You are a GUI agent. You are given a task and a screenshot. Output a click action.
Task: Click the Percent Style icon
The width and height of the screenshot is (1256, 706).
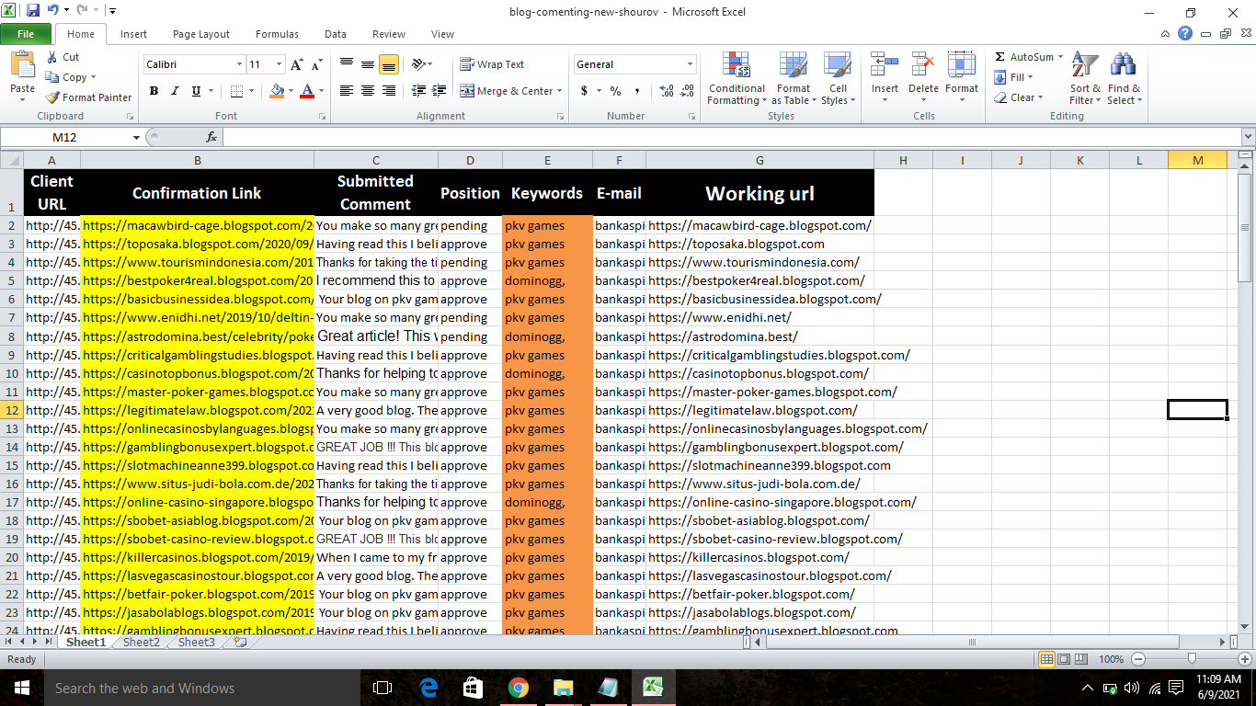click(614, 91)
